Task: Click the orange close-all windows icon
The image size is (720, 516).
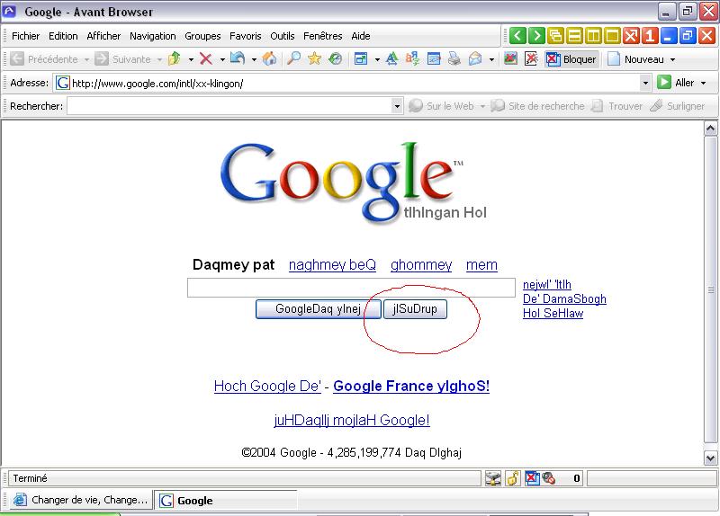Action: coord(631,35)
